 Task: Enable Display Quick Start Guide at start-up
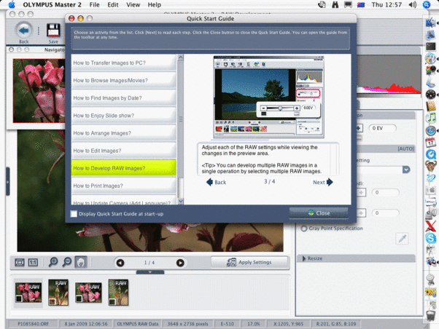[74, 214]
